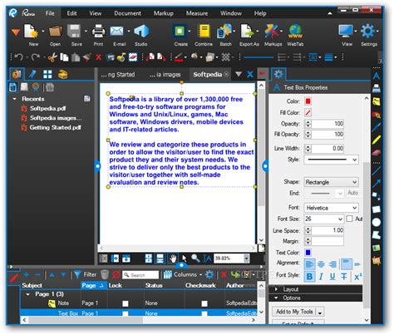Open the Markup menu

(164, 13)
